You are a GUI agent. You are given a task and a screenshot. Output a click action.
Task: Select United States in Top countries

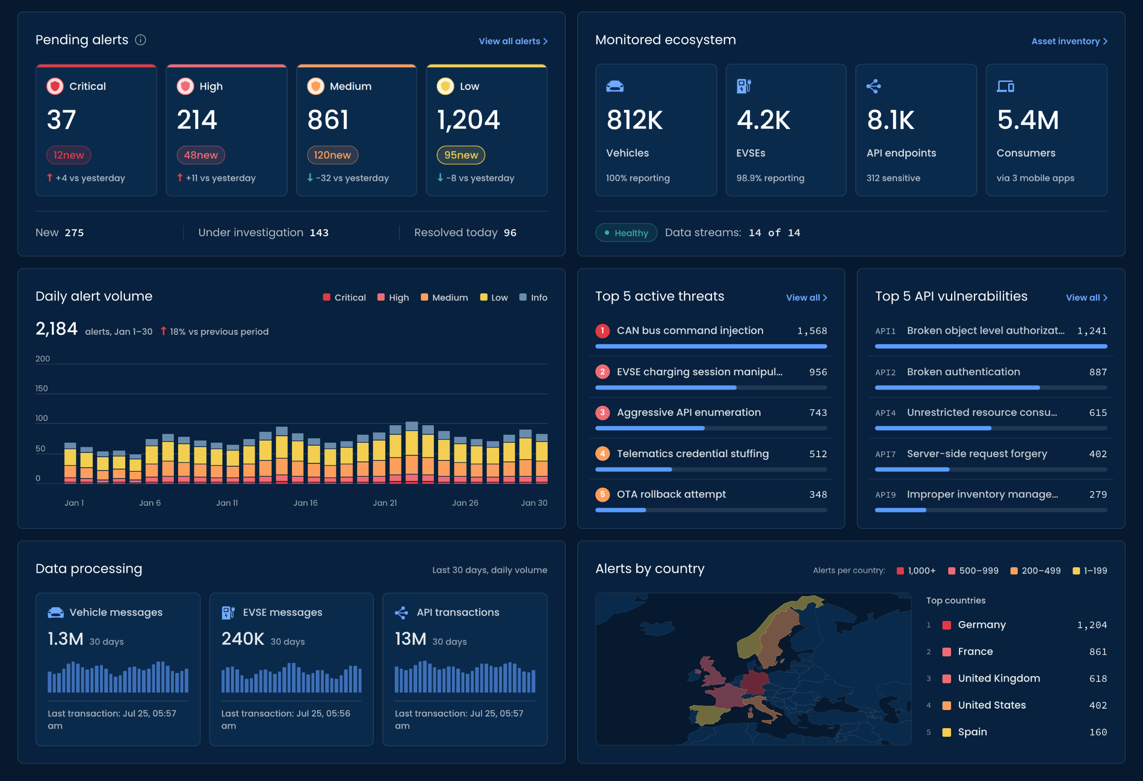1017,705
